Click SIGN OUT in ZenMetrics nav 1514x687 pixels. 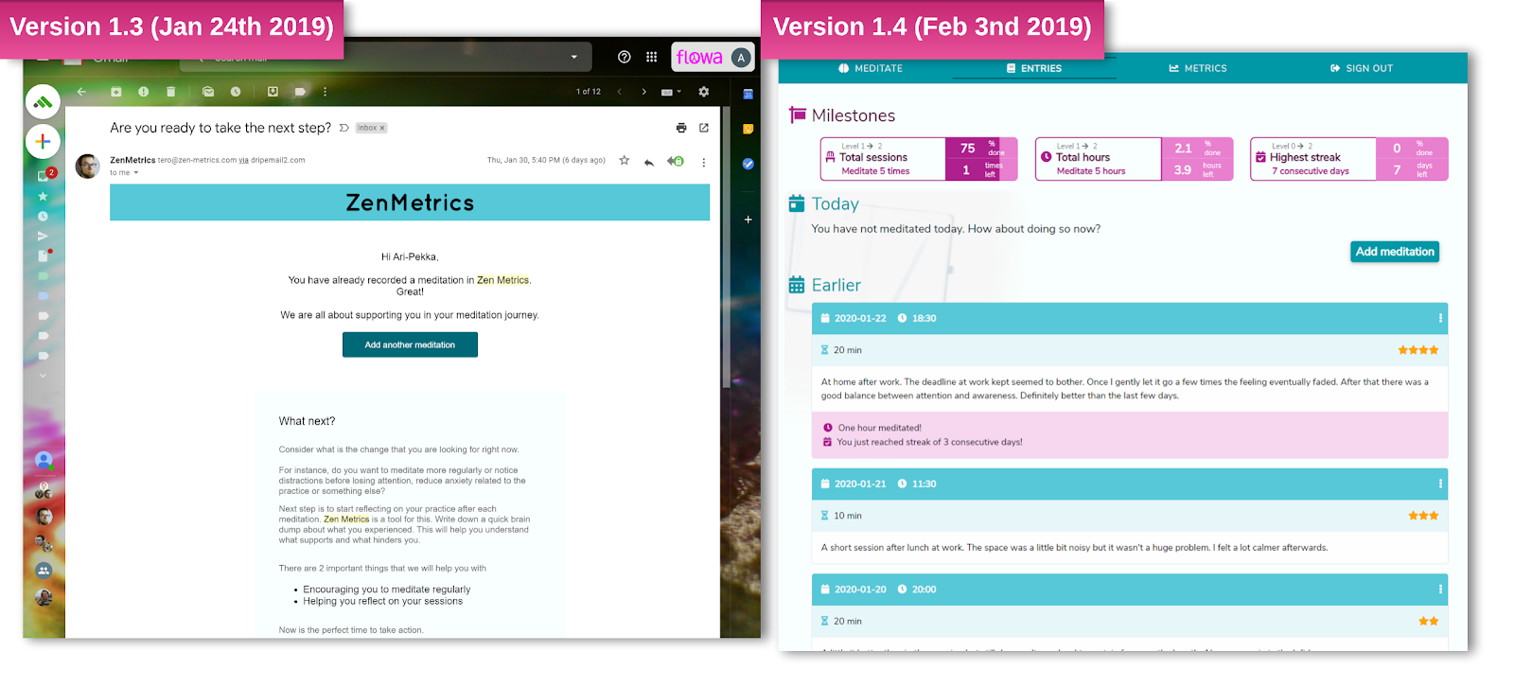point(1362,68)
